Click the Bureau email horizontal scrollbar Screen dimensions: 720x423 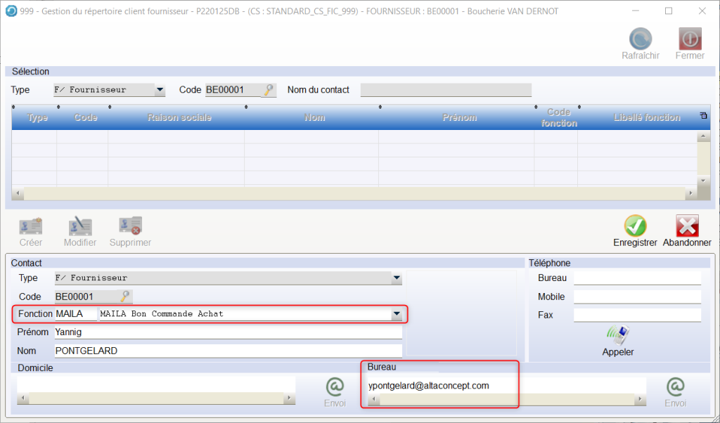[506, 400]
